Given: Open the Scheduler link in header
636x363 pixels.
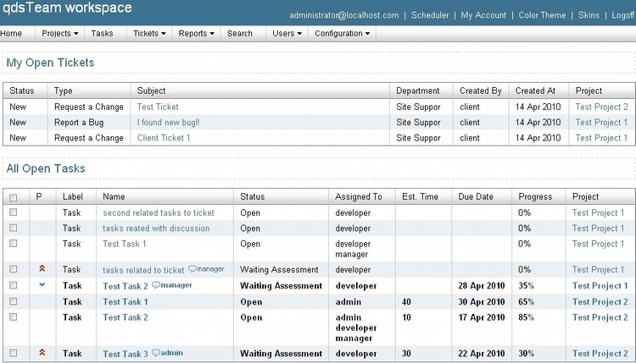Looking at the screenshot, I should coord(430,15).
